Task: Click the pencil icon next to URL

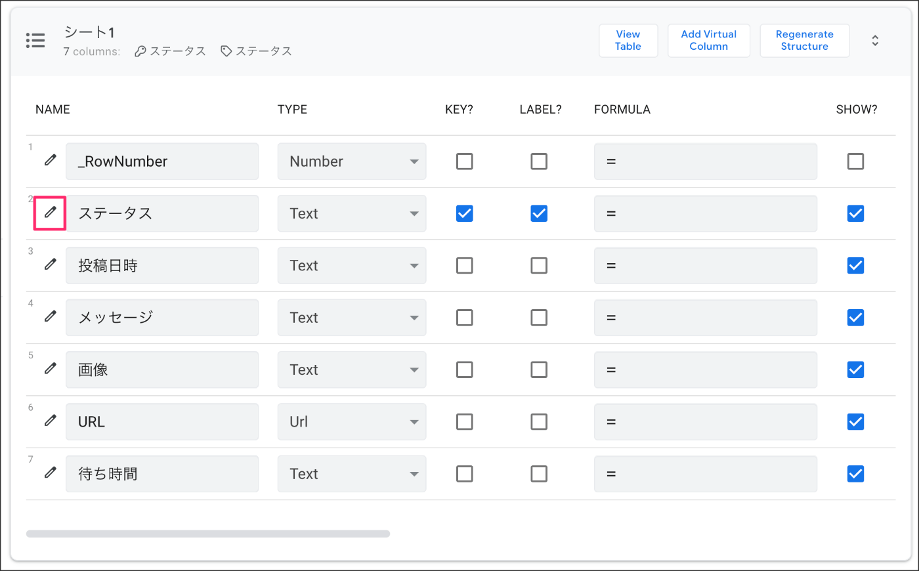Action: [51, 421]
